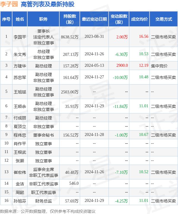Click the 交易方式 column header
The width and height of the screenshot is (178, 214).
[x=164, y=19]
